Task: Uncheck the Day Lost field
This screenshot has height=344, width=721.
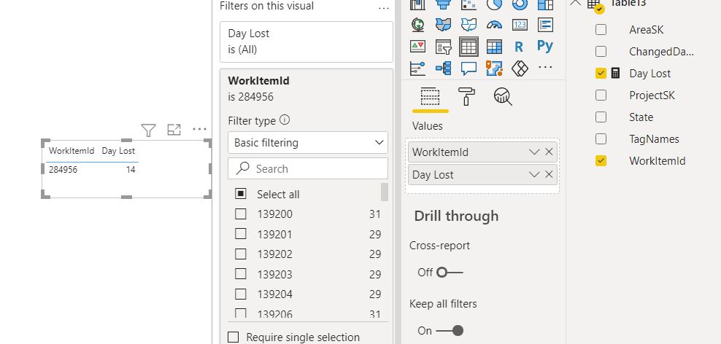Action: (x=601, y=74)
